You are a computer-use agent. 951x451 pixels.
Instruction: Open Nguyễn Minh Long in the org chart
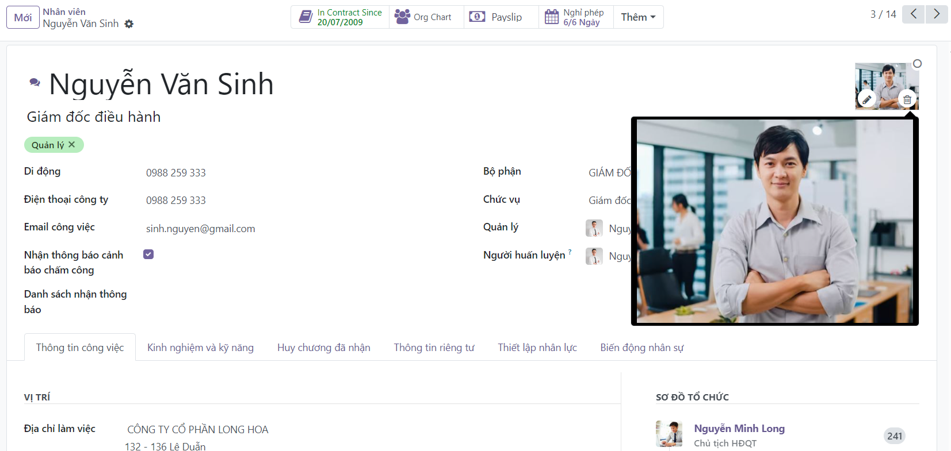pos(739,429)
